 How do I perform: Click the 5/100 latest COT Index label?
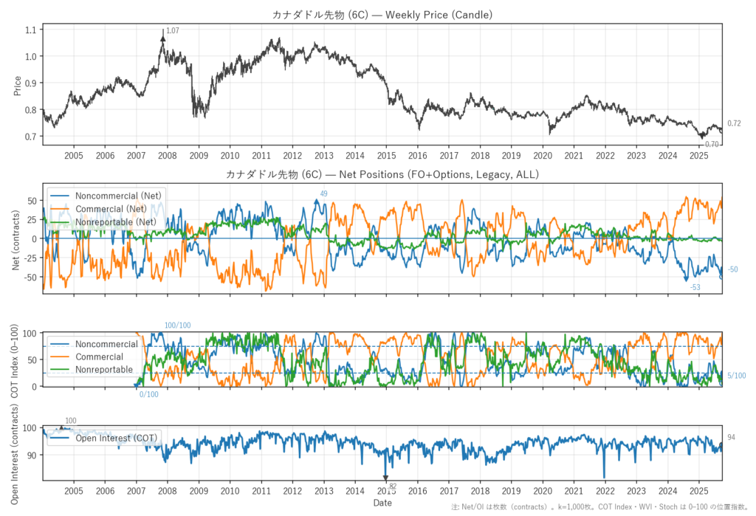pyautogui.click(x=736, y=376)
